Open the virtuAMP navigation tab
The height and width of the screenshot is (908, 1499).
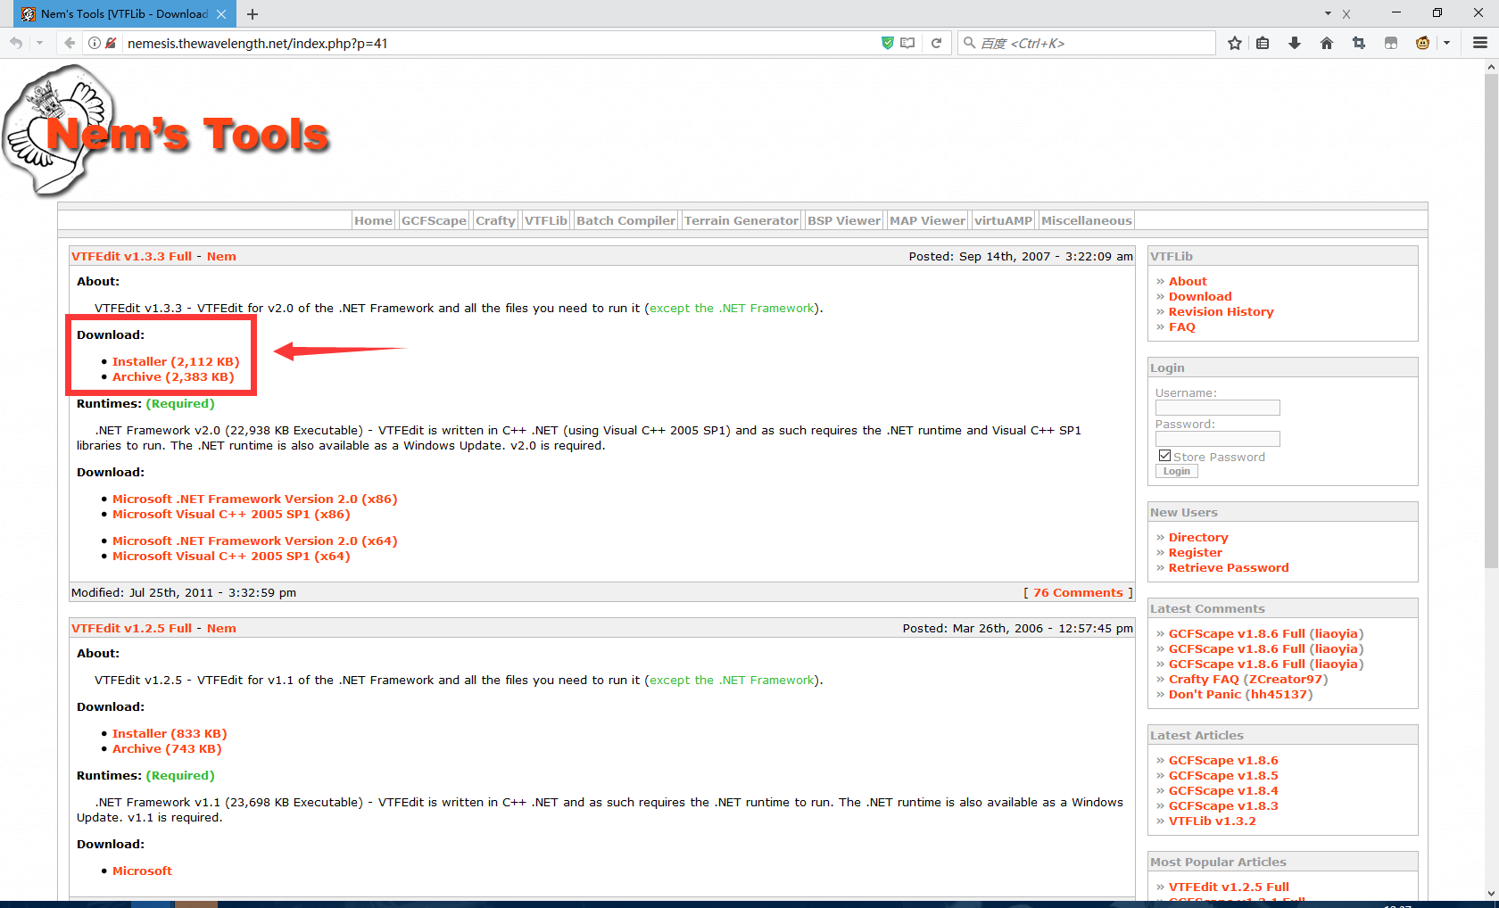1004,220
